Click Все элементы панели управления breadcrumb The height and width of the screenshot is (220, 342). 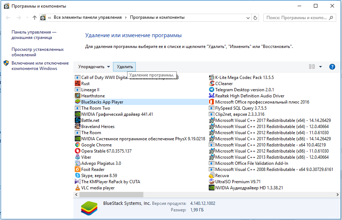pos(88,17)
